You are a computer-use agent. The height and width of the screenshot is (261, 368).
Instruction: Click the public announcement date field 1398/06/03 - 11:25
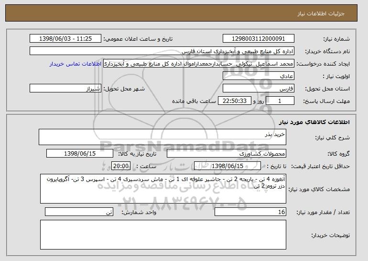pyautogui.click(x=65, y=39)
